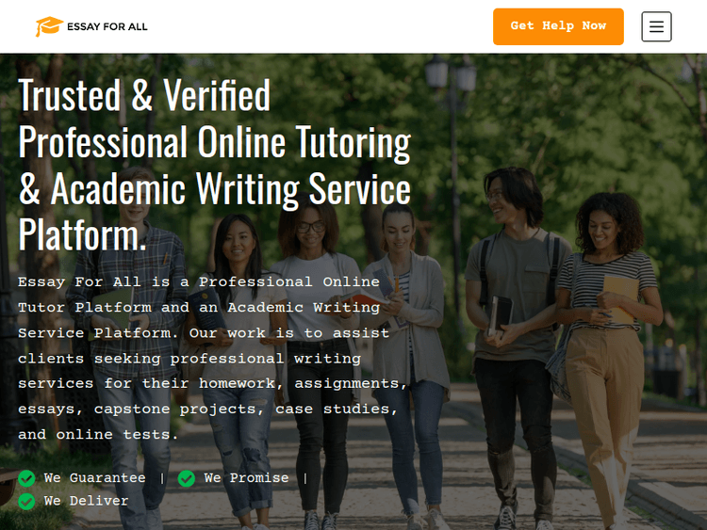Click the green checkmark beside We Deliver
Viewport: 707px width, 530px height.
(x=26, y=501)
